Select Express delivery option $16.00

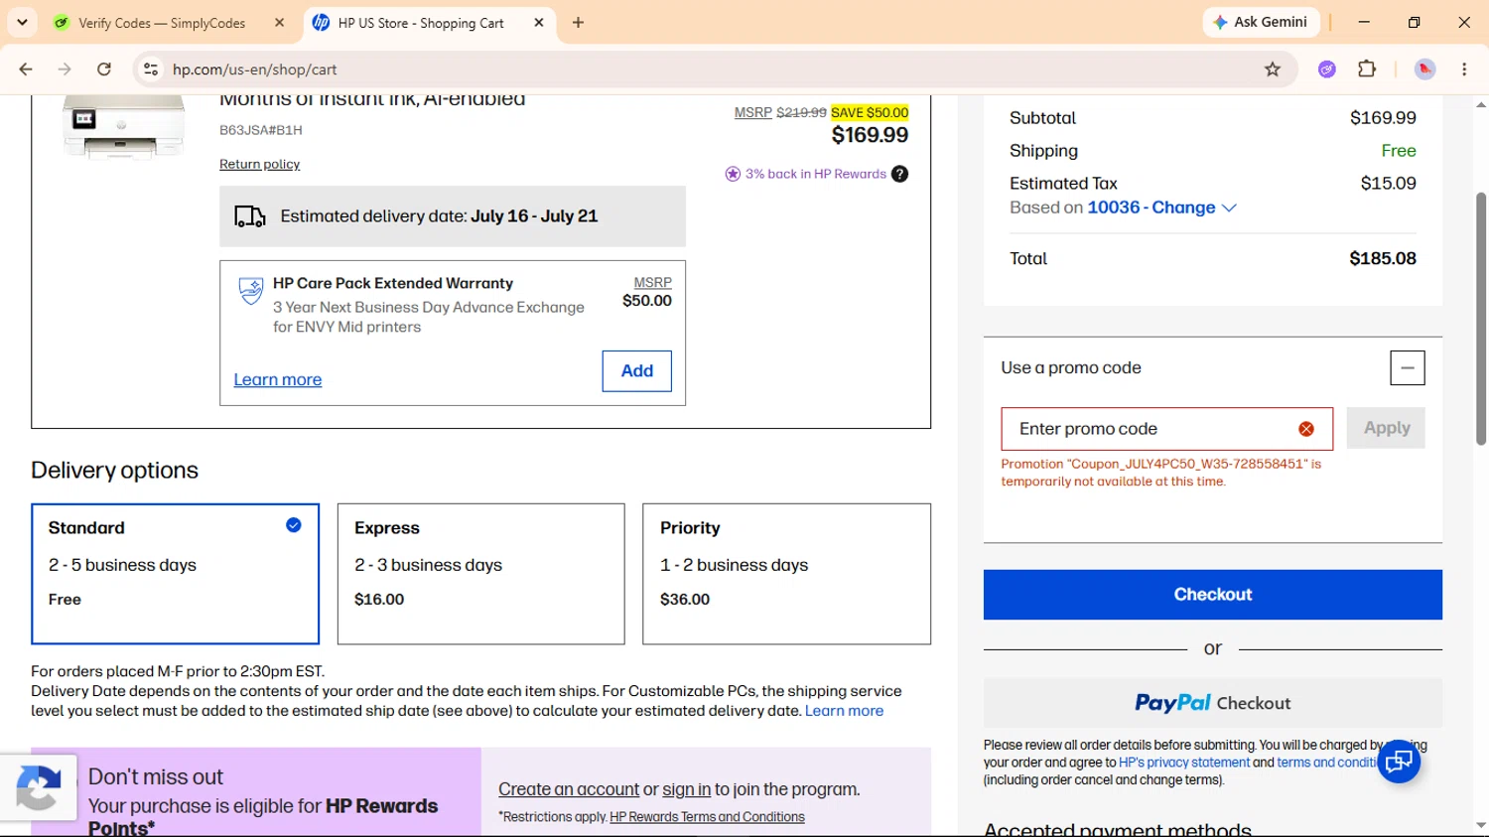(480, 574)
